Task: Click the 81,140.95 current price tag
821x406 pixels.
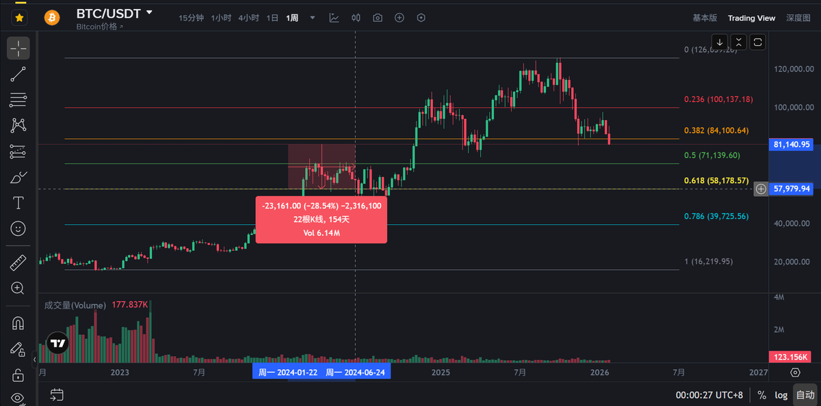Action: (792, 144)
